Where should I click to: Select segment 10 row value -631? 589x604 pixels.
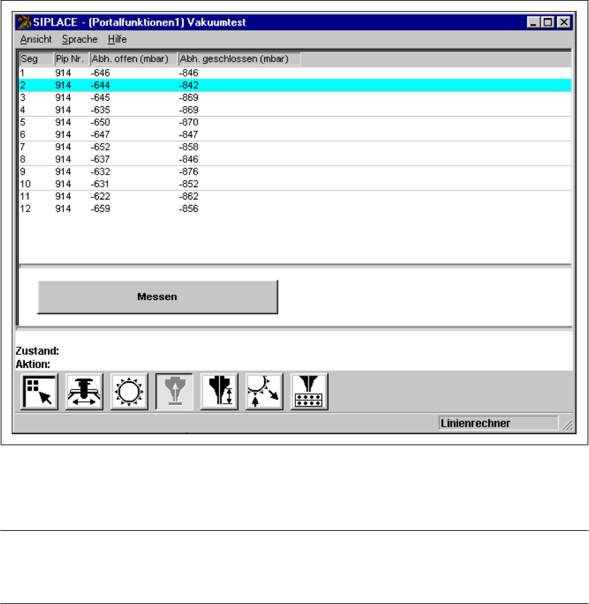pyautogui.click(x=295, y=184)
